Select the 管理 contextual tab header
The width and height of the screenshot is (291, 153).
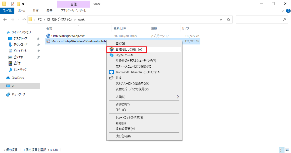click(x=73, y=4)
